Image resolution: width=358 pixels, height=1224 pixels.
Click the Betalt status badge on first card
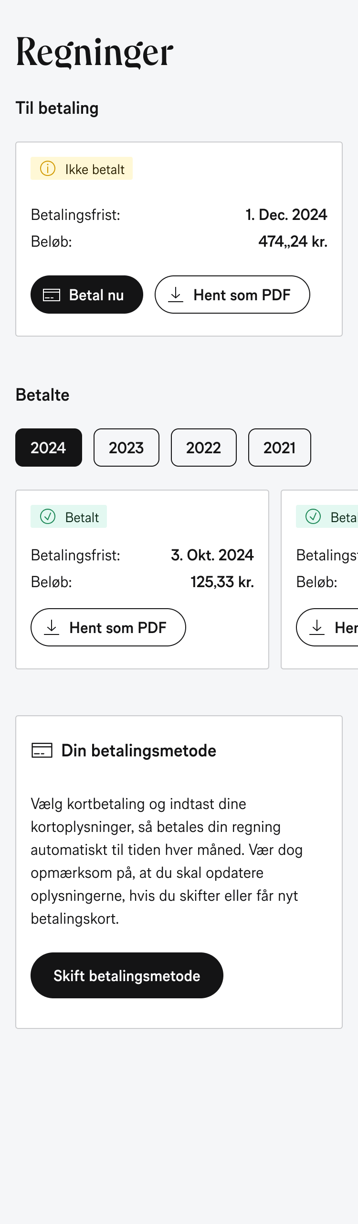(x=69, y=517)
